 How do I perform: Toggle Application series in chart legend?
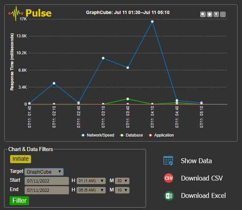click(161, 135)
